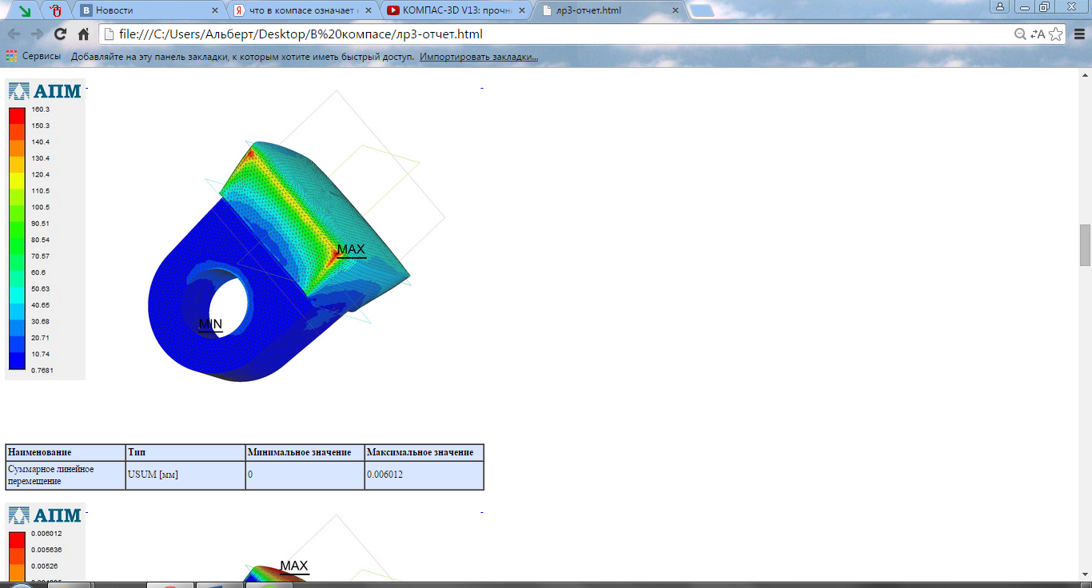Click the browser back arrow
This screenshot has height=588, width=1092.
pos(14,34)
